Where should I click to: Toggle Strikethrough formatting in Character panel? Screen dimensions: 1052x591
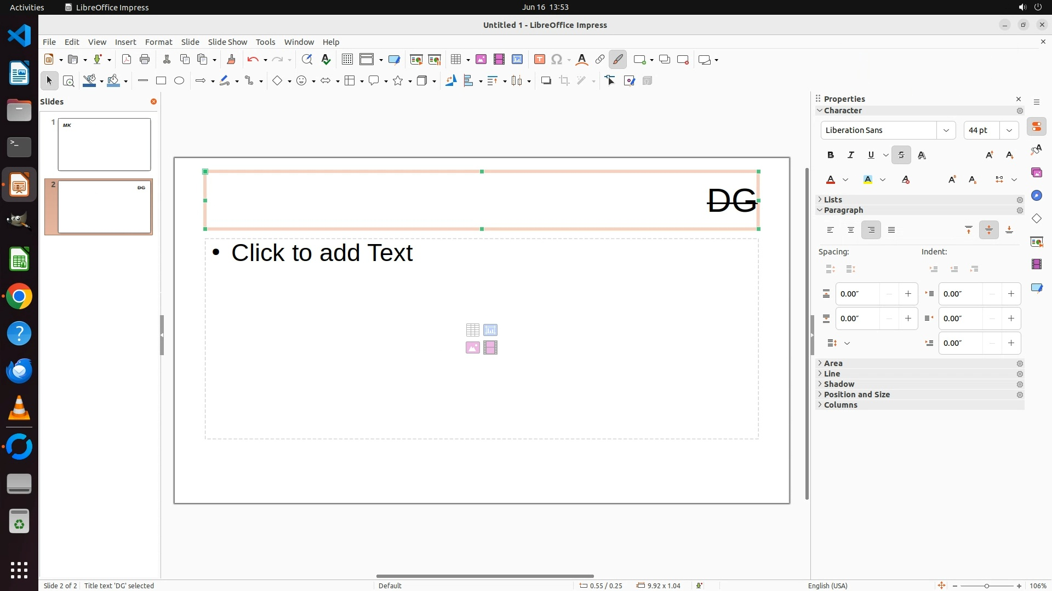[901, 155]
